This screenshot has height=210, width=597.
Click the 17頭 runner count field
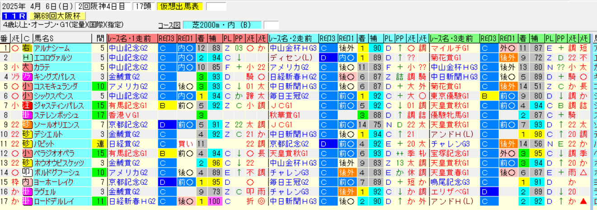(x=144, y=6)
